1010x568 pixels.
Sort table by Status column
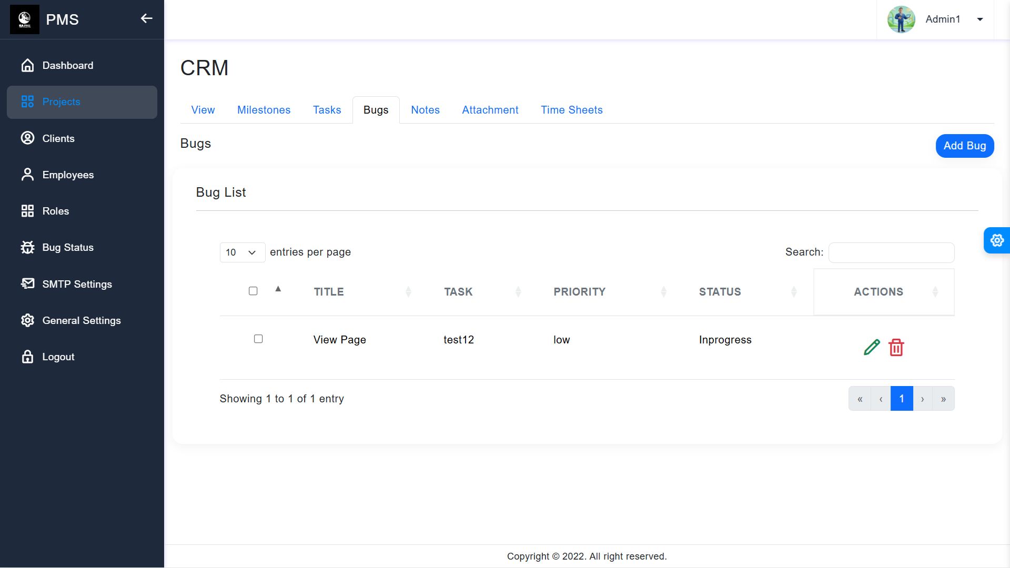[x=720, y=292]
